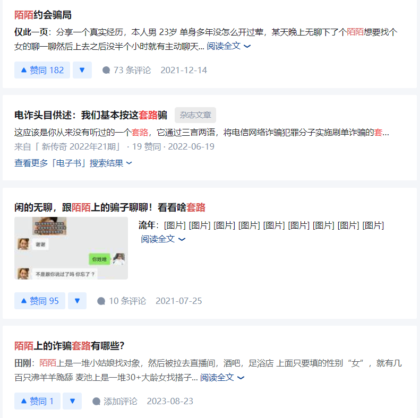420x418 pixels.
Task: Open the chat screenshot thumbnail
Action: 71,248
